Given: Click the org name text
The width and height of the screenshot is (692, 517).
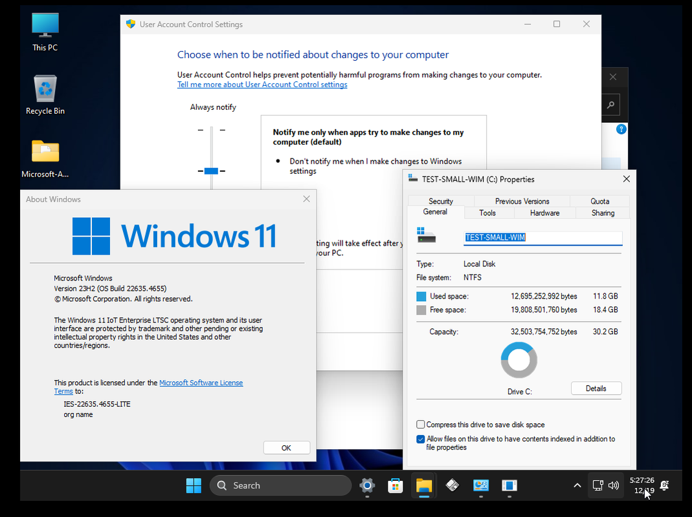Looking at the screenshot, I should (x=78, y=415).
